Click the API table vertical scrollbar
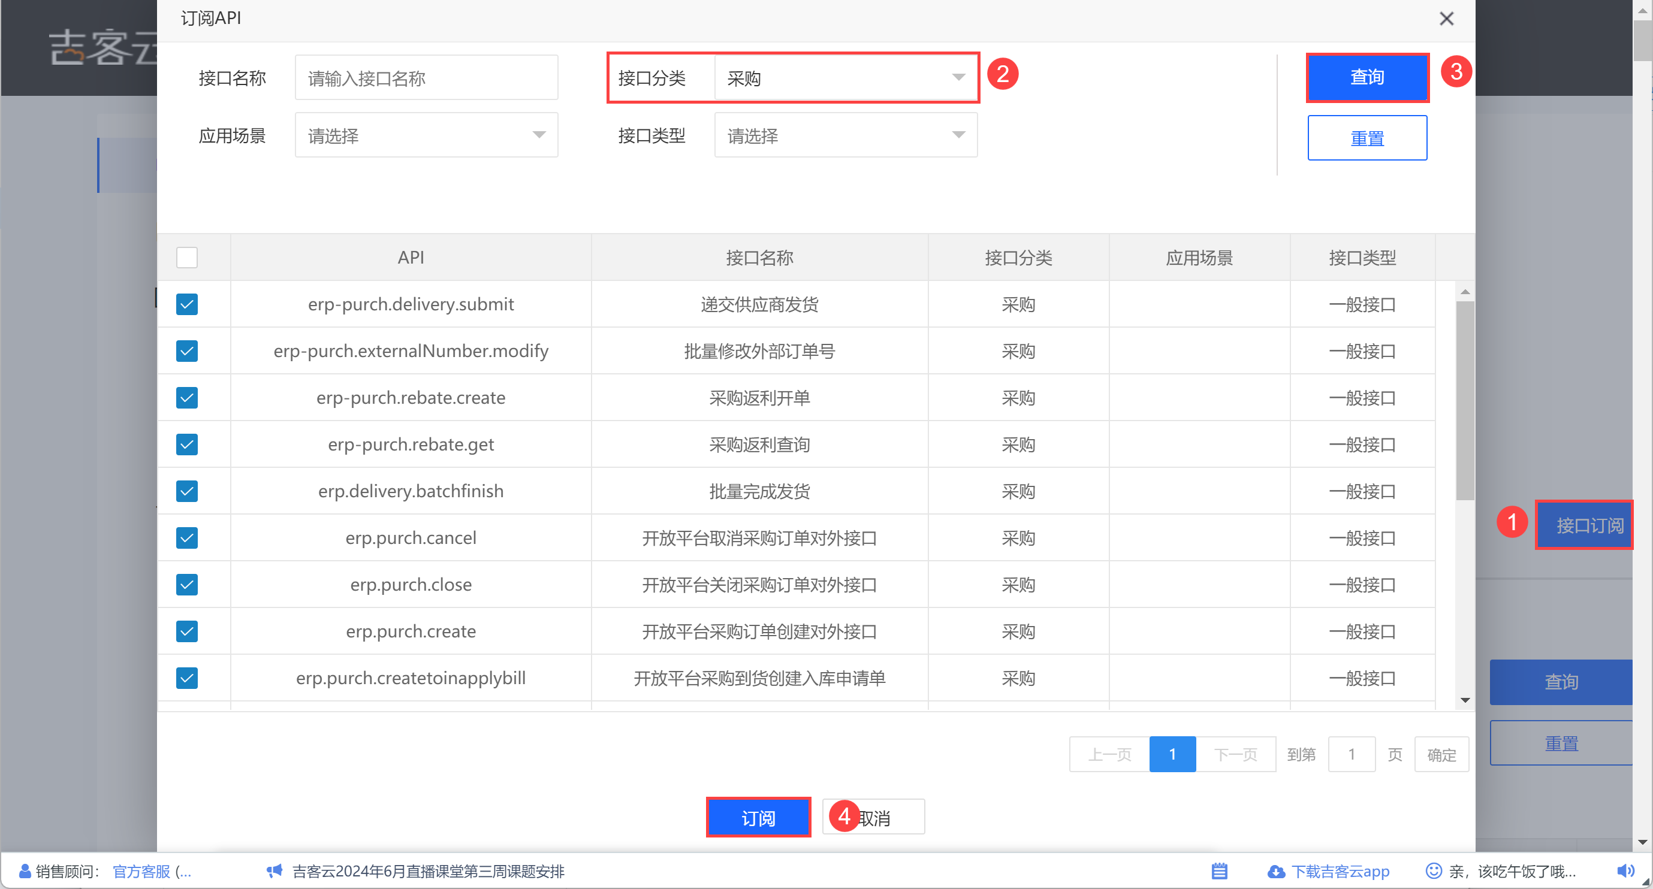Image resolution: width=1653 pixels, height=889 pixels. tap(1465, 401)
